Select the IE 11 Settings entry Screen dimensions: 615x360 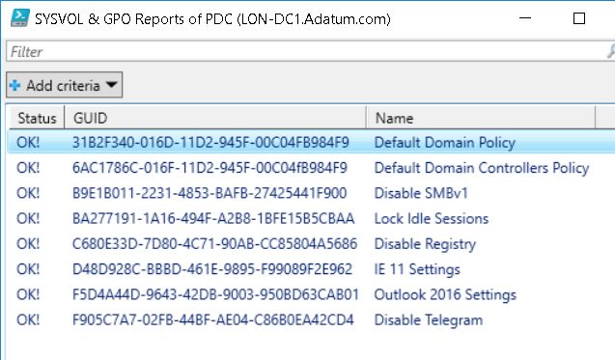pos(417,269)
